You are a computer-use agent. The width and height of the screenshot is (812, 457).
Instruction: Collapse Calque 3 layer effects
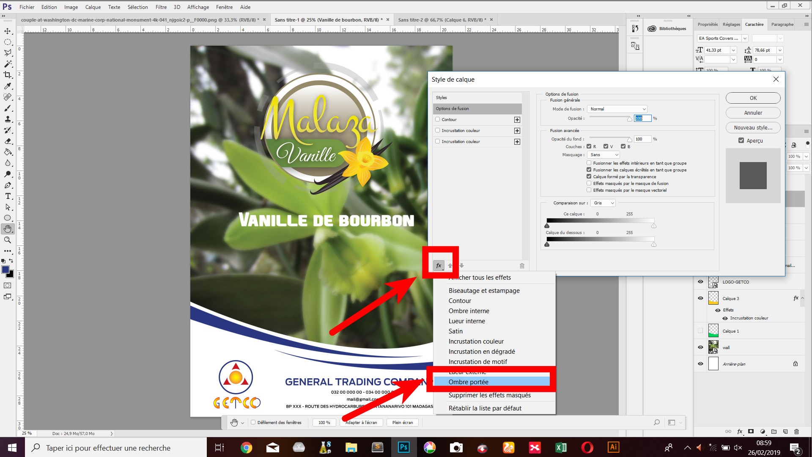(802, 298)
